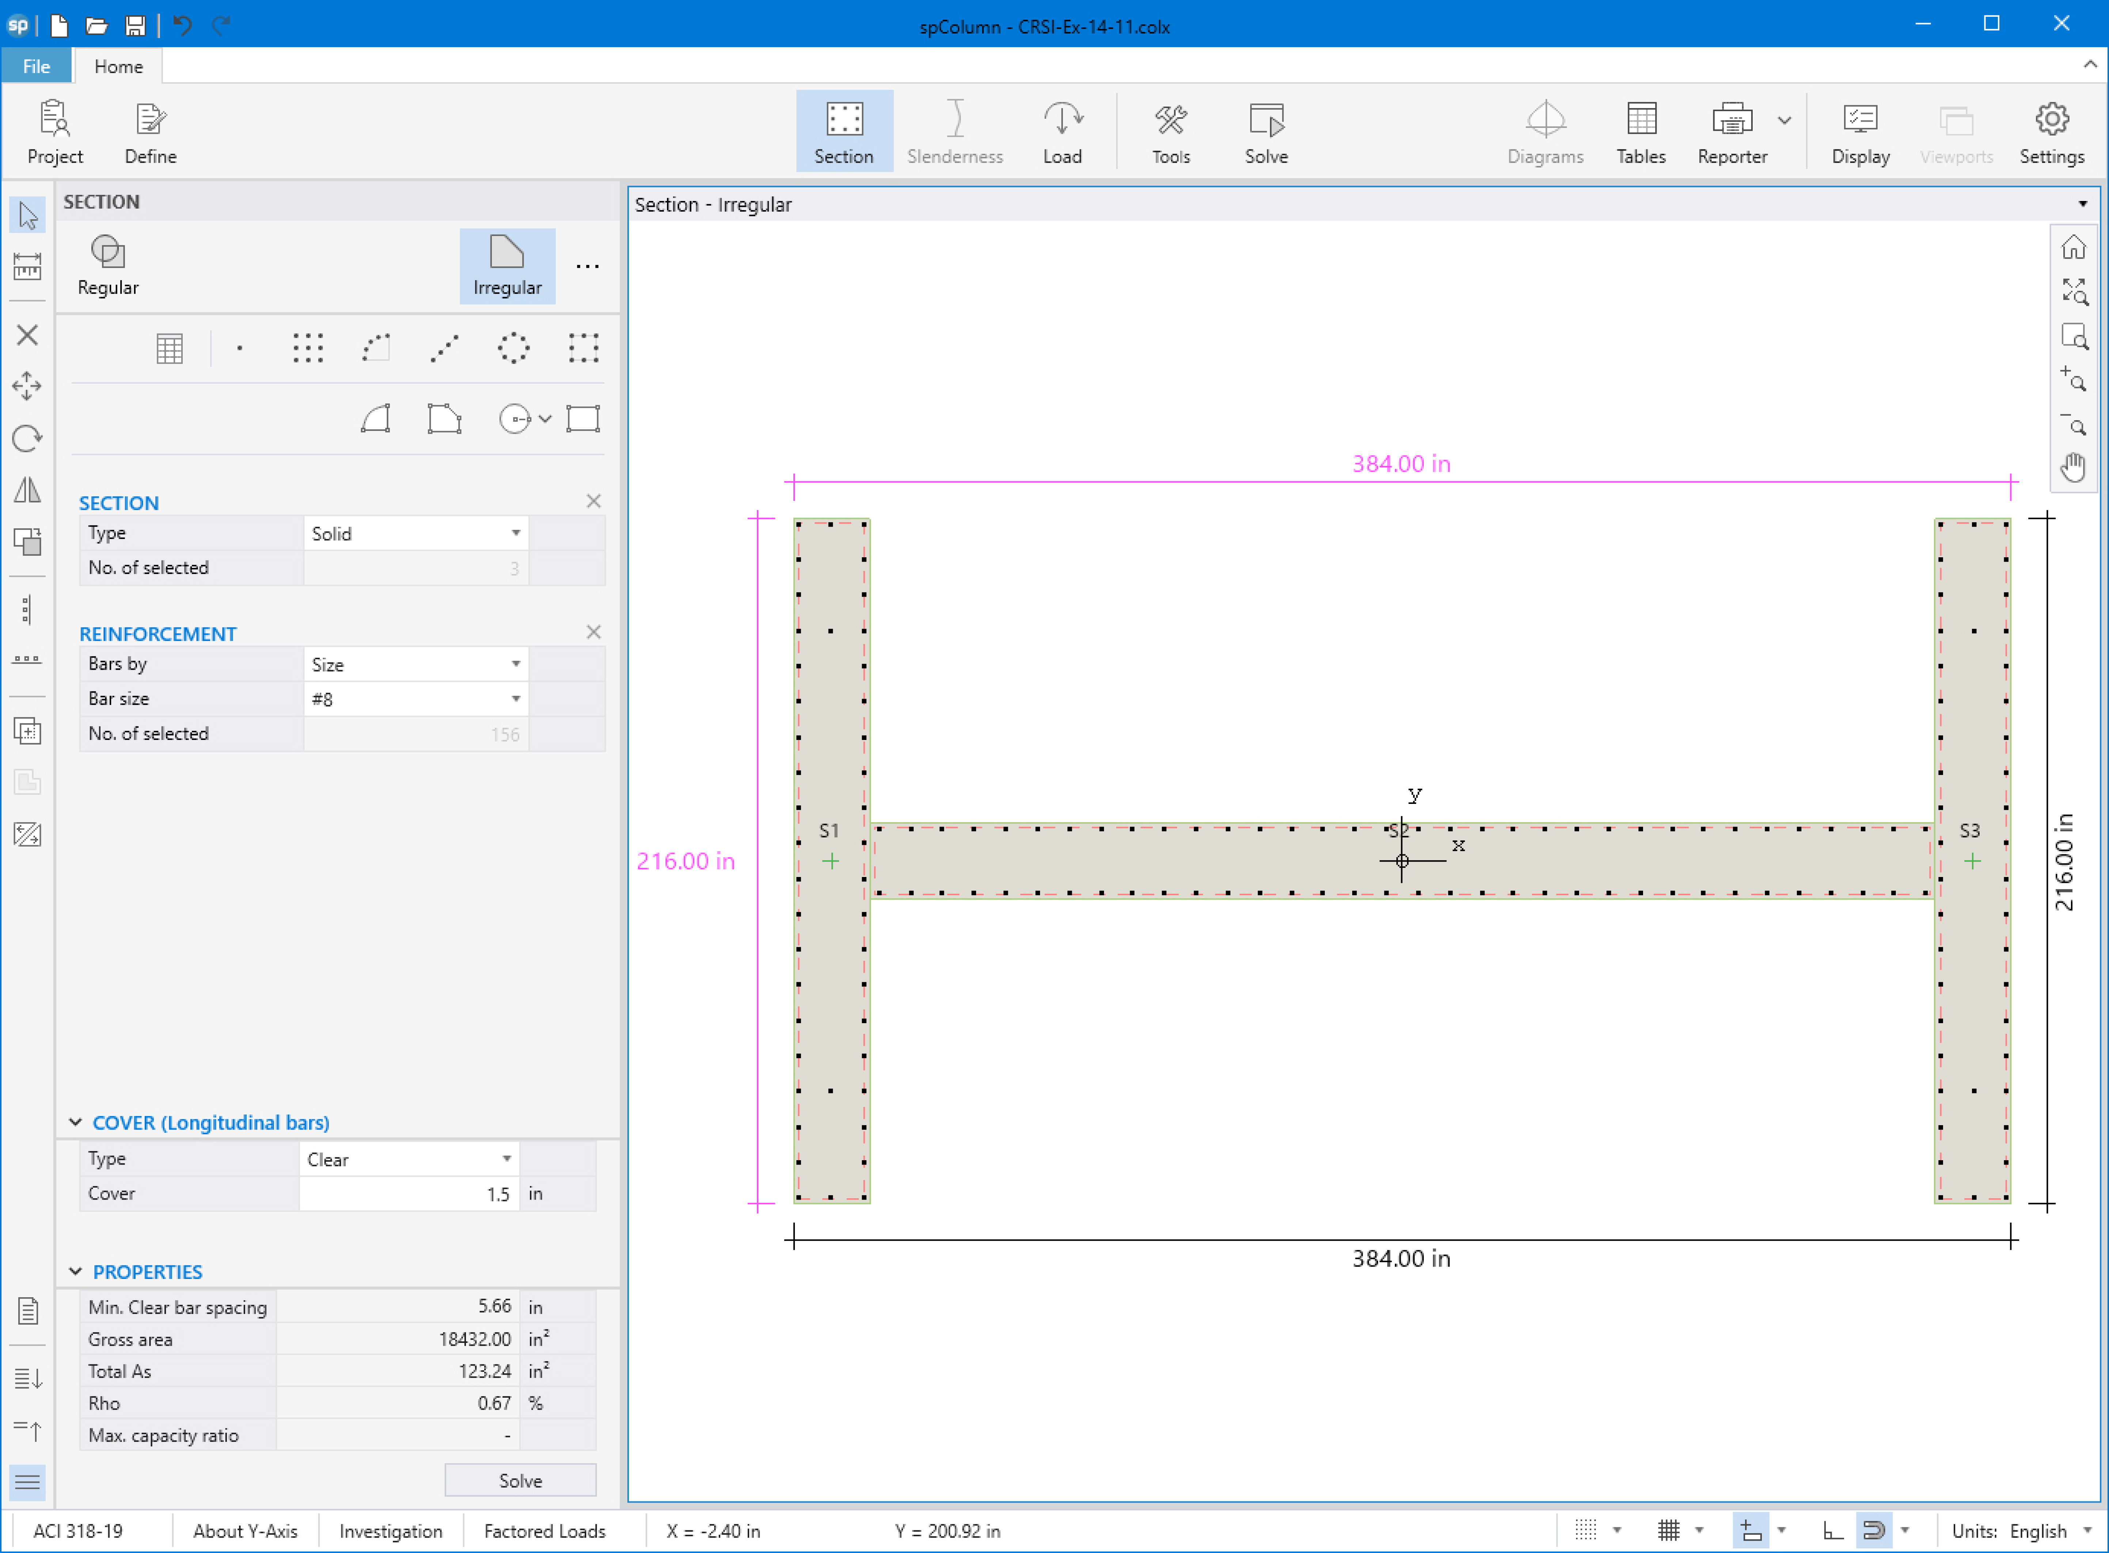Open the Reporter dropdown arrow

pyautogui.click(x=1784, y=120)
